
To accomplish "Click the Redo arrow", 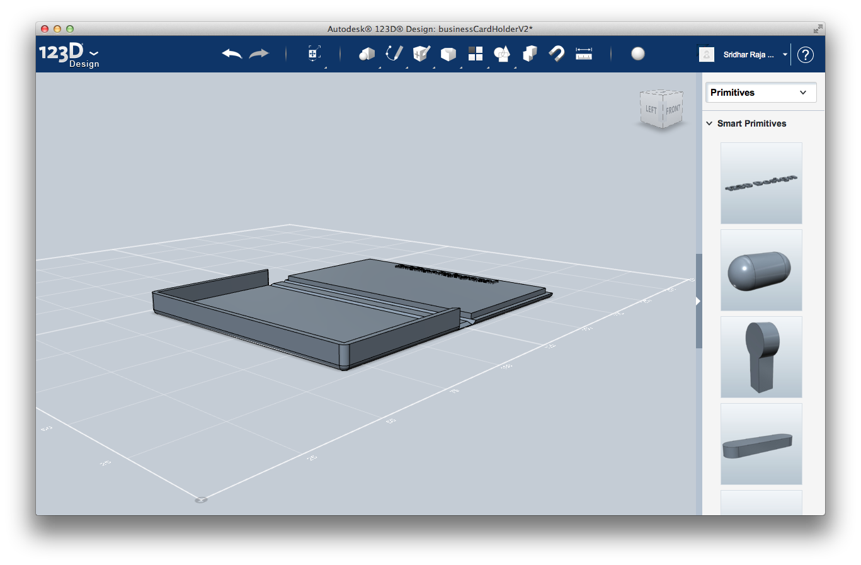I will [258, 54].
